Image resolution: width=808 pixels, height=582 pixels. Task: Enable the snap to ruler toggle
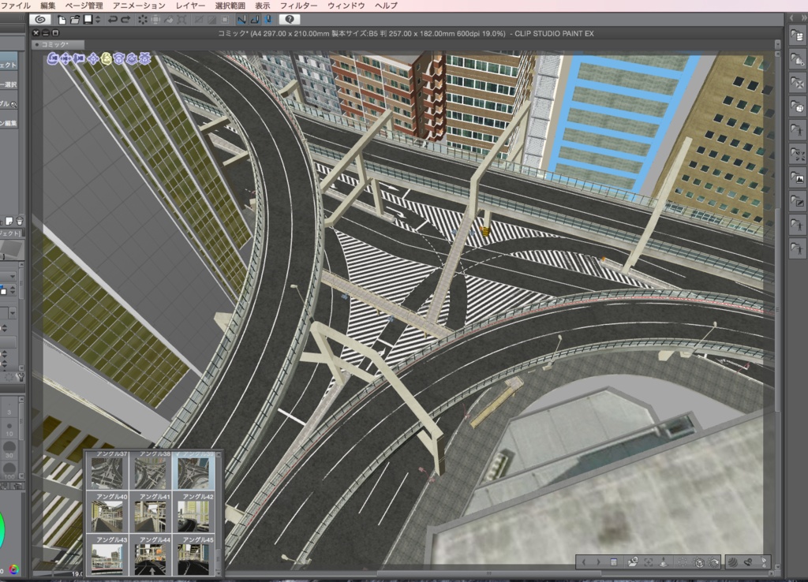point(242,20)
